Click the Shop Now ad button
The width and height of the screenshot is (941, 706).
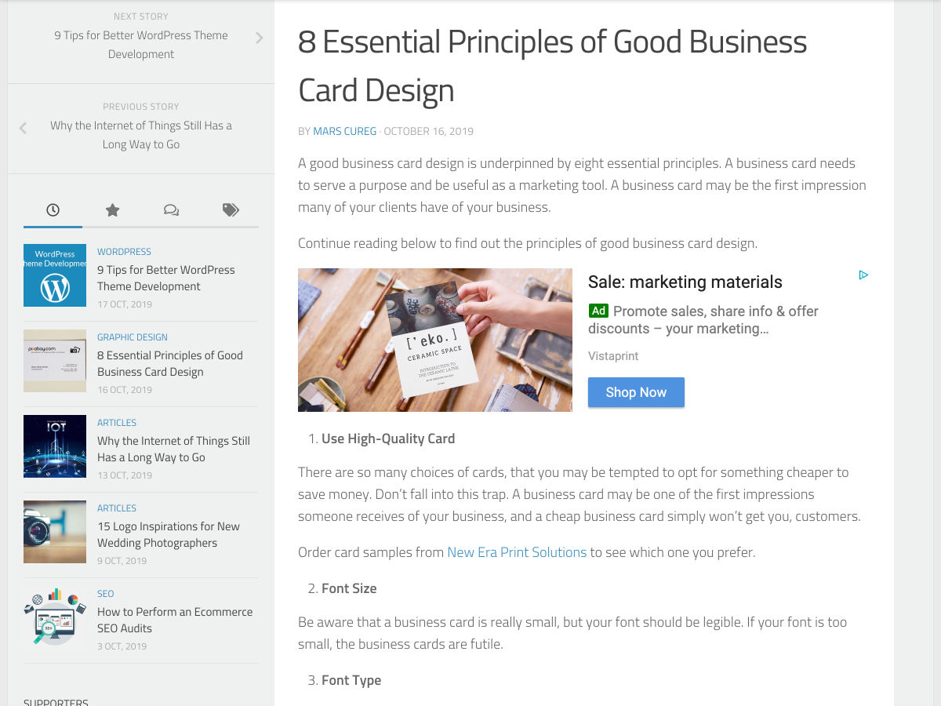[636, 392]
